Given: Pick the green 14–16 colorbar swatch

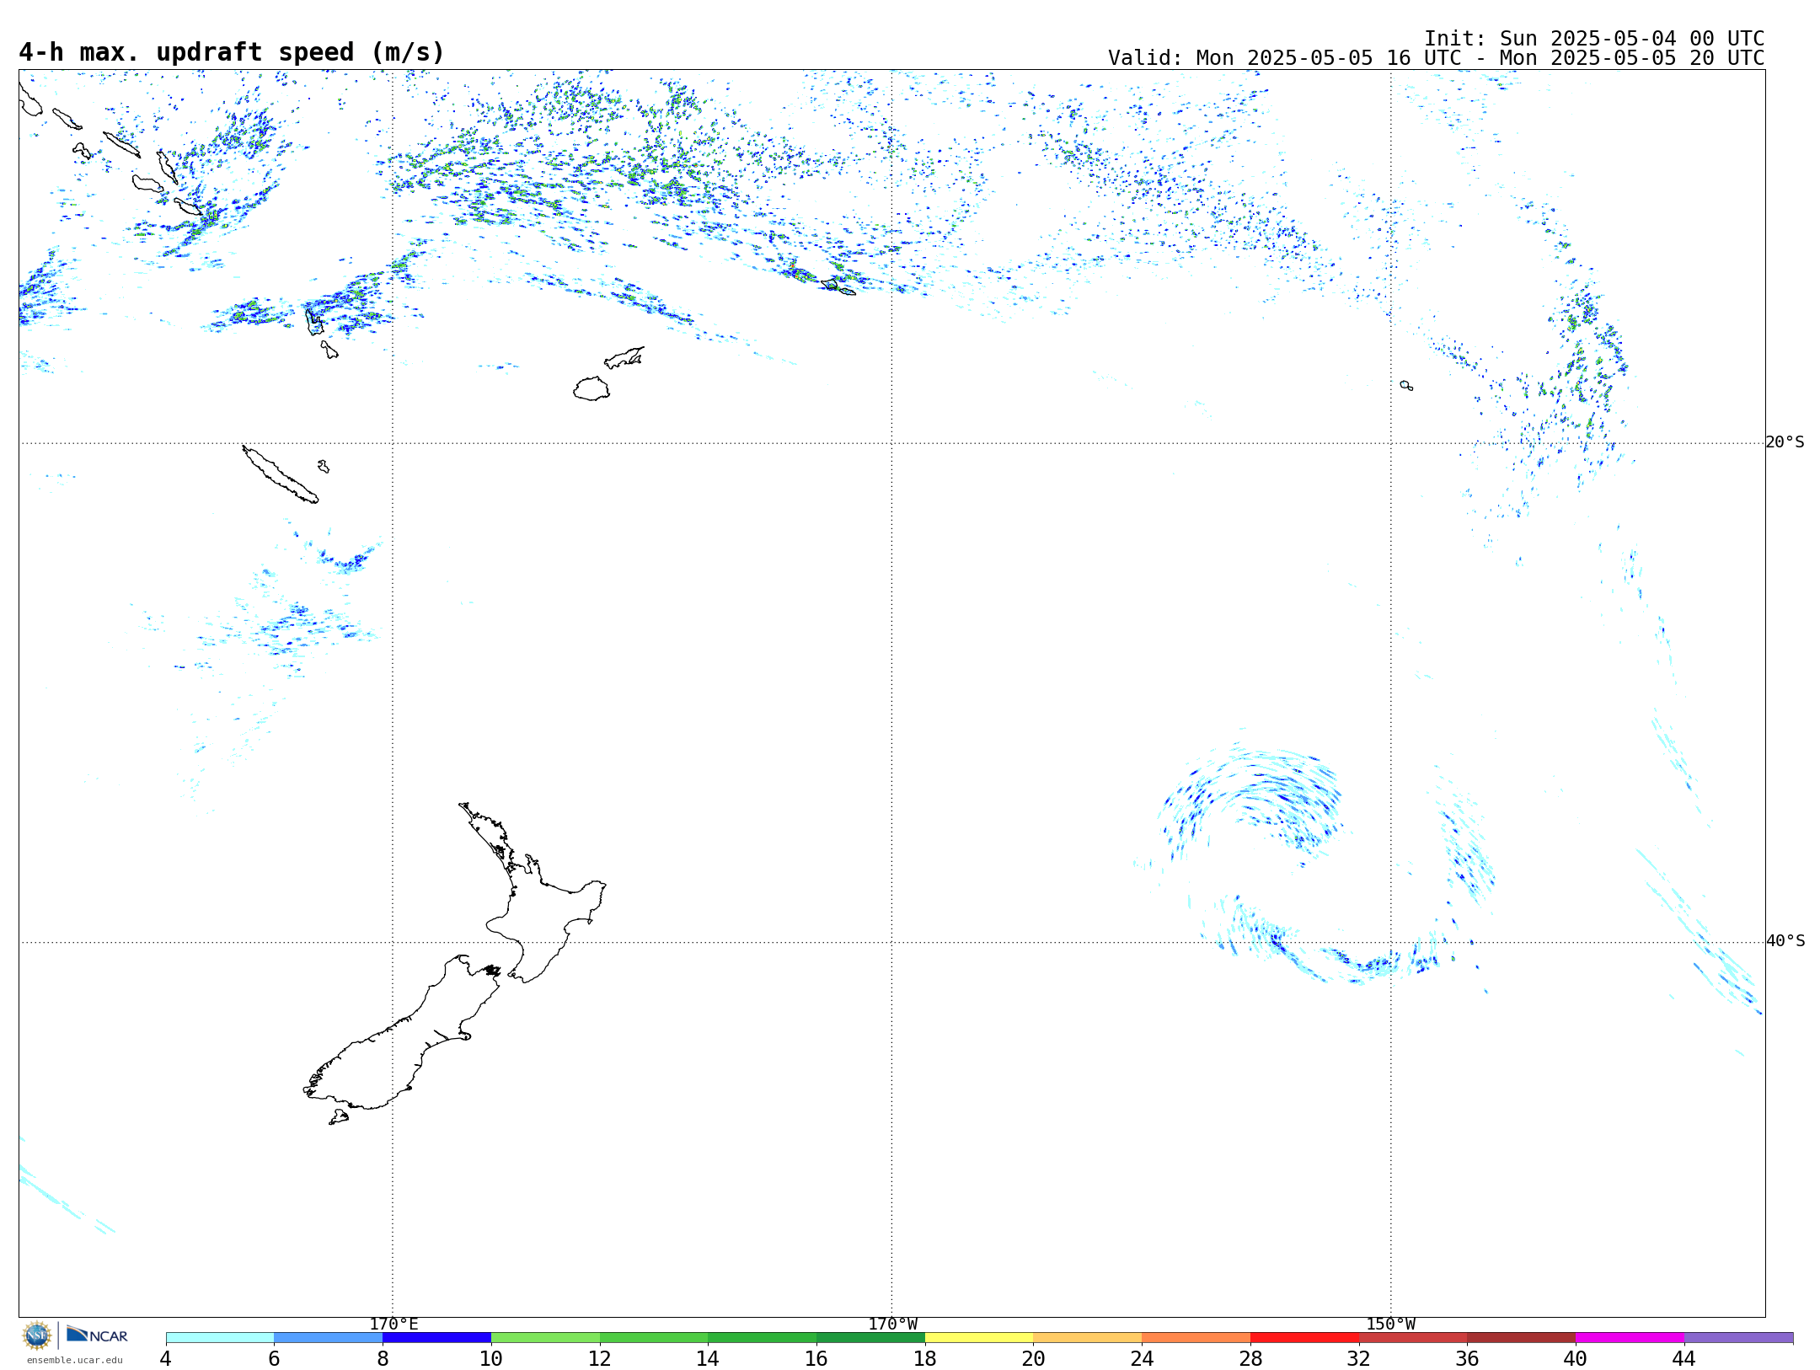Looking at the screenshot, I should [763, 1338].
